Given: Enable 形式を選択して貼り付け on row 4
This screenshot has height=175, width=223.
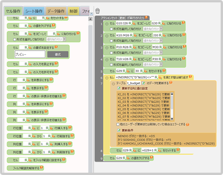Looking at the screenshot, I should (x=111, y=65).
